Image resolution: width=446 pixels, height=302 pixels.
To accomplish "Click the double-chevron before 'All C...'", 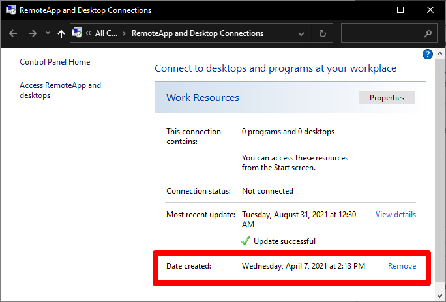I will click(x=88, y=33).
